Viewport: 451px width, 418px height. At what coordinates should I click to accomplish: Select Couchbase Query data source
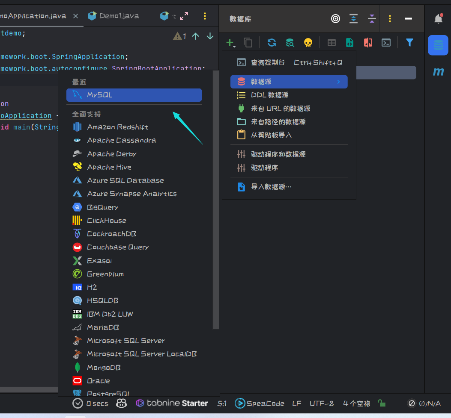coord(134,247)
